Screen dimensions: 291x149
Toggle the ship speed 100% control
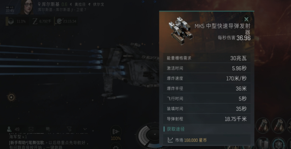[116, 134]
